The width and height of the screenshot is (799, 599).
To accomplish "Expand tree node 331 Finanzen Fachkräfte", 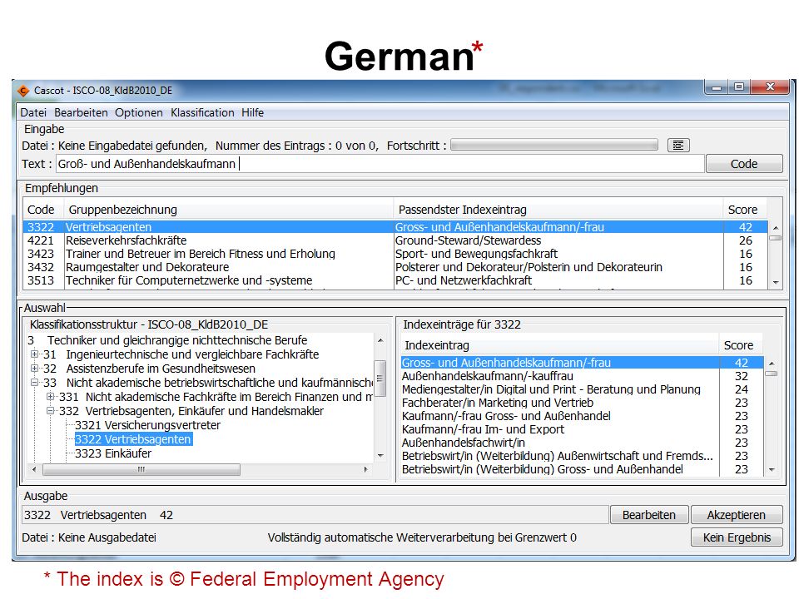I will click(x=50, y=396).
